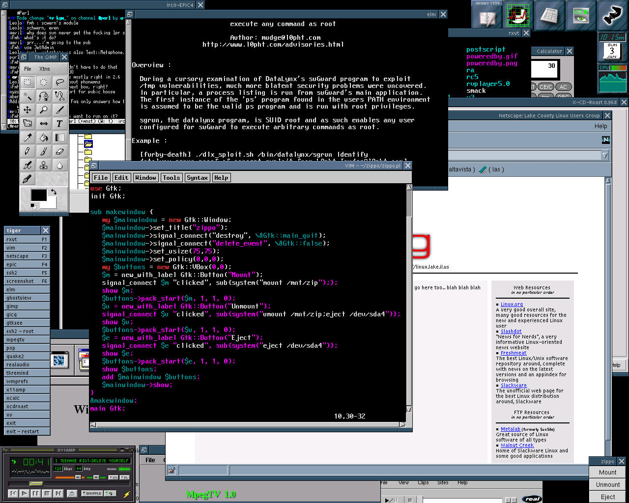Viewport: 629px width, 503px height.
Task: Choose the Eraser tool in GIMP
Action: click(59, 151)
